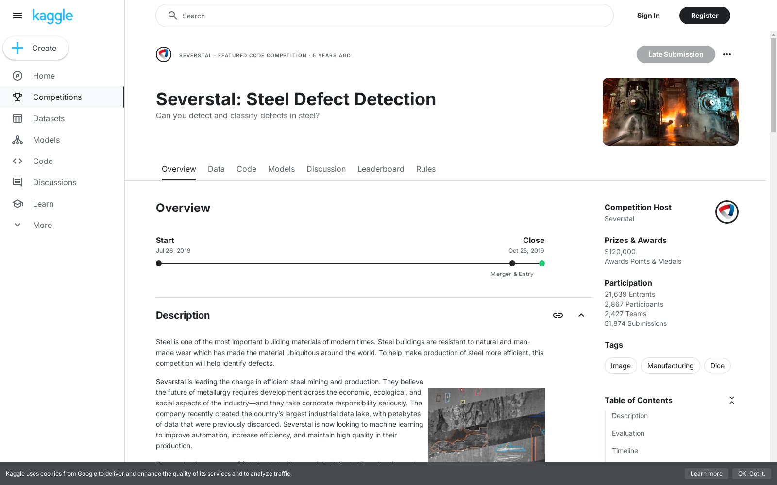
Task: Click the Late Submission button
Action: tap(676, 54)
